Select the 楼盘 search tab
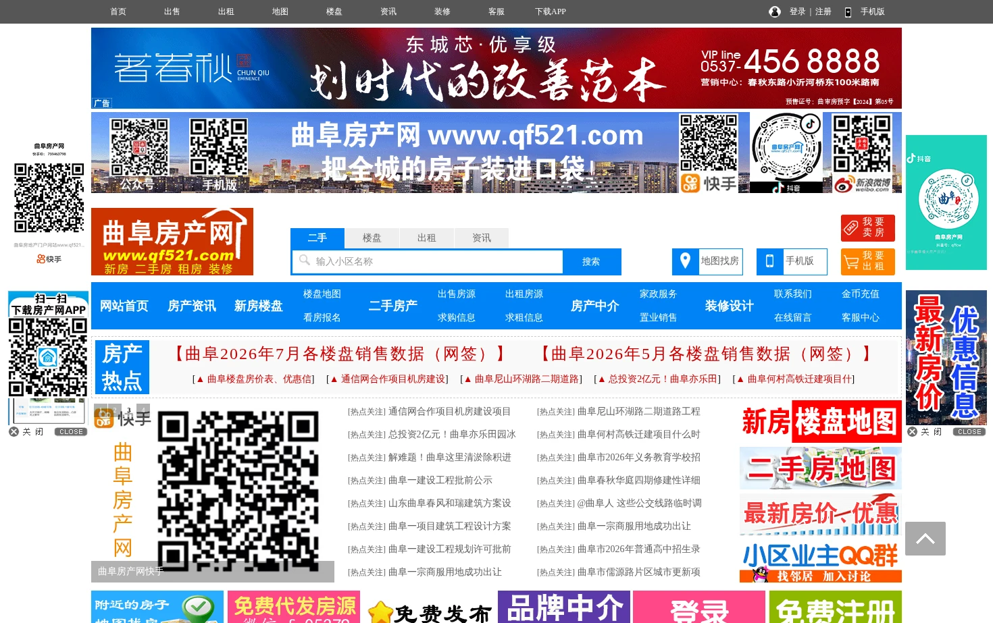Image resolution: width=993 pixels, height=623 pixels. pos(372,238)
